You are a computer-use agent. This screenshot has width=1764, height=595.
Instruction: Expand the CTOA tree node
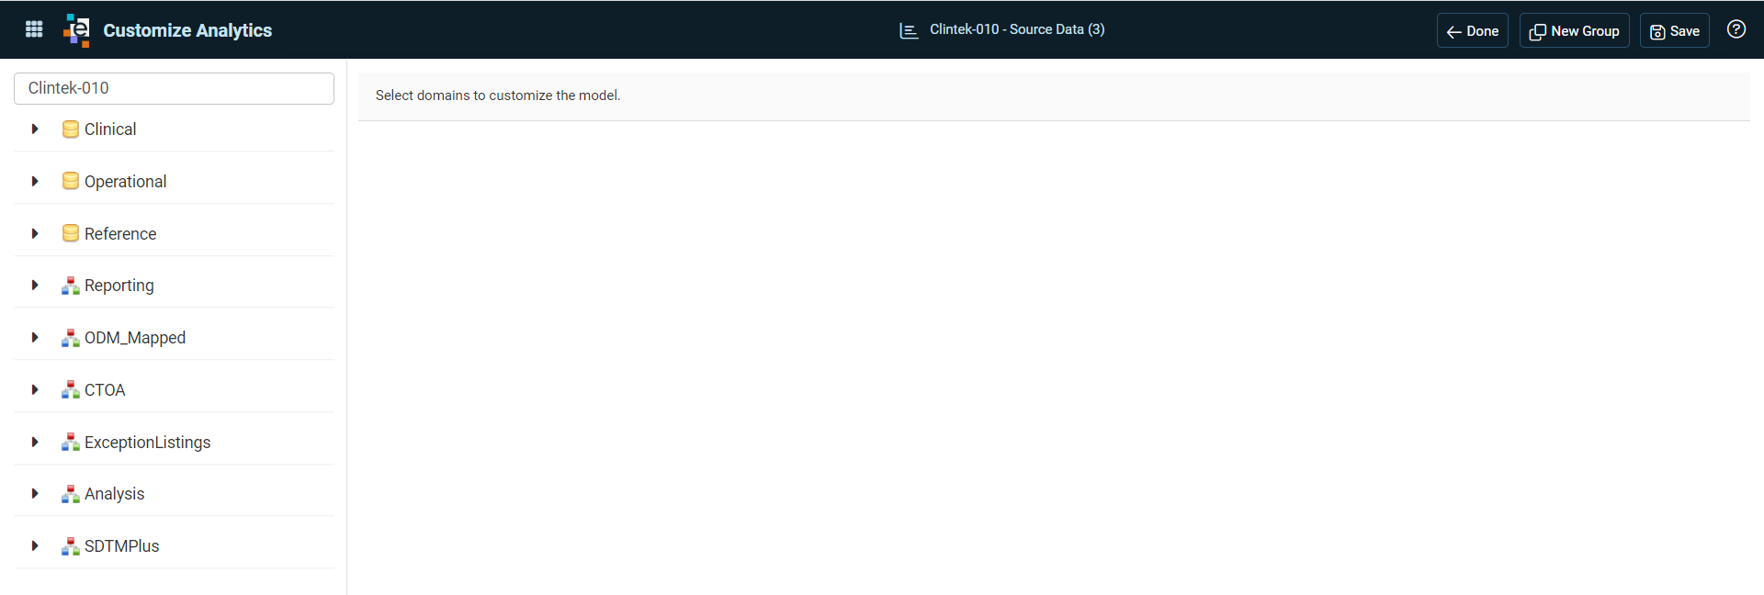tap(35, 389)
